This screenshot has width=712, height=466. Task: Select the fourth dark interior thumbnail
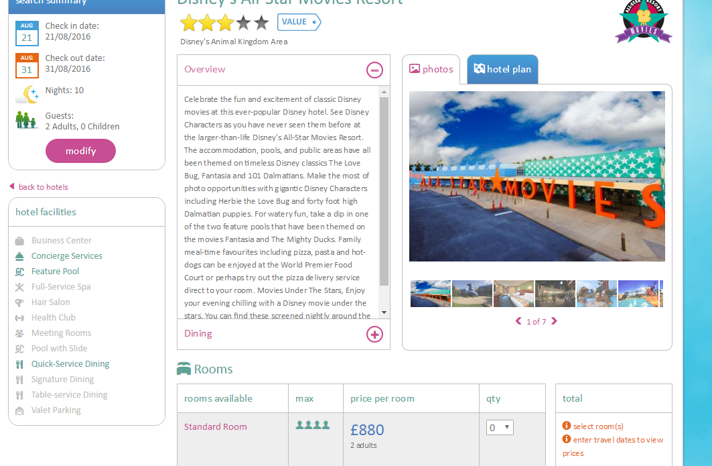click(555, 294)
